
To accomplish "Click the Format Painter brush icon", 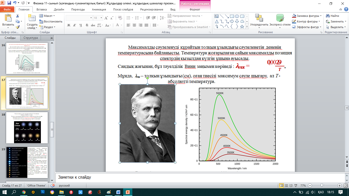I will coord(17,27).
